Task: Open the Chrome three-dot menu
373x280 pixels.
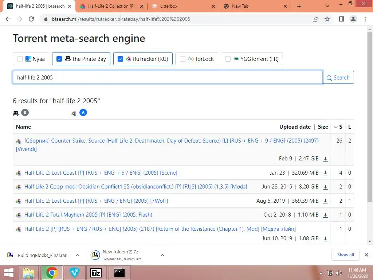Action: [365, 19]
